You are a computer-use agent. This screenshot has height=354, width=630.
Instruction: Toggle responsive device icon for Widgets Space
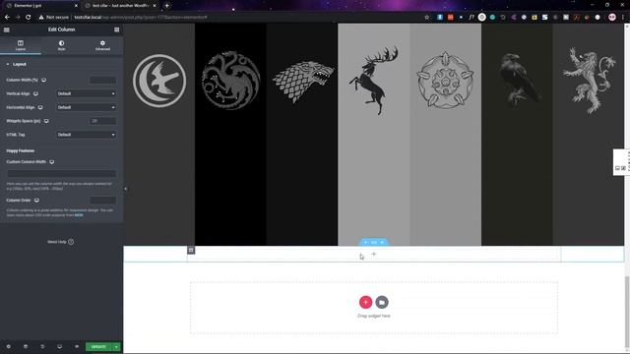click(46, 121)
